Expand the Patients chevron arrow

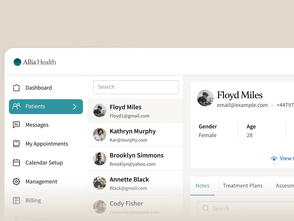[75, 106]
